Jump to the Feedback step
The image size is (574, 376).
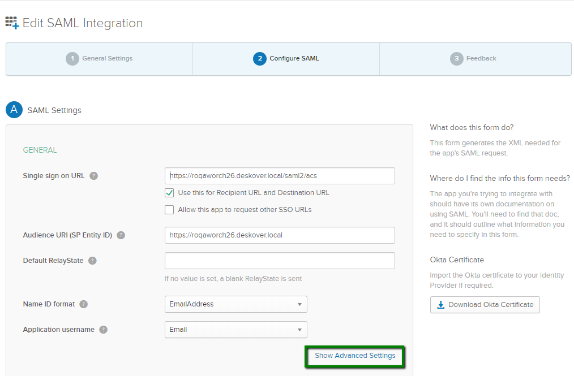click(x=473, y=58)
